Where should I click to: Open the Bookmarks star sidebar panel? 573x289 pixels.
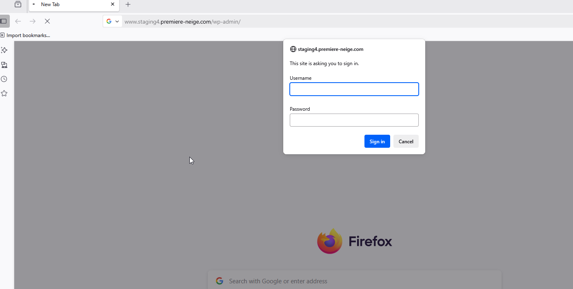[x=4, y=94]
